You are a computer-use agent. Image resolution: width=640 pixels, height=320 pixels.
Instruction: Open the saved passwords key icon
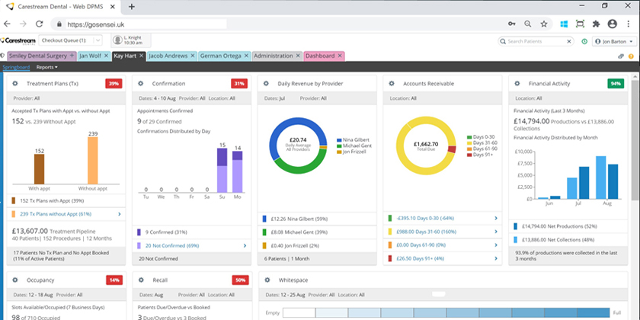click(x=512, y=24)
